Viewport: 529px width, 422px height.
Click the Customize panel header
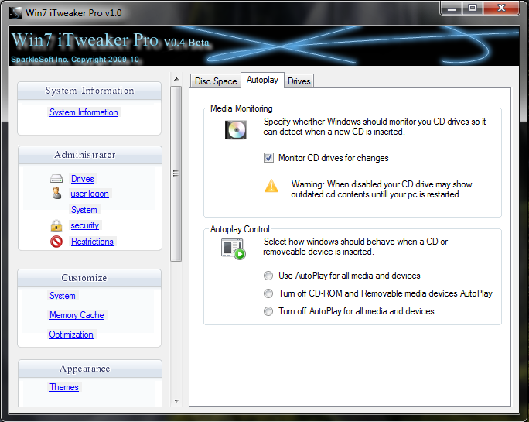pyautogui.click(x=90, y=278)
